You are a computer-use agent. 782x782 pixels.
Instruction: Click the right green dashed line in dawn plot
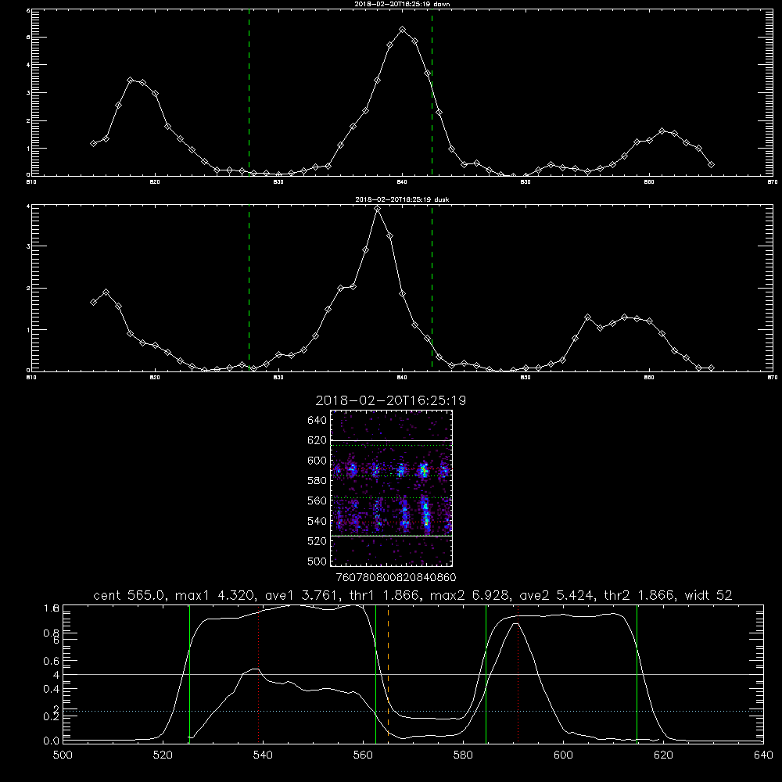432,92
